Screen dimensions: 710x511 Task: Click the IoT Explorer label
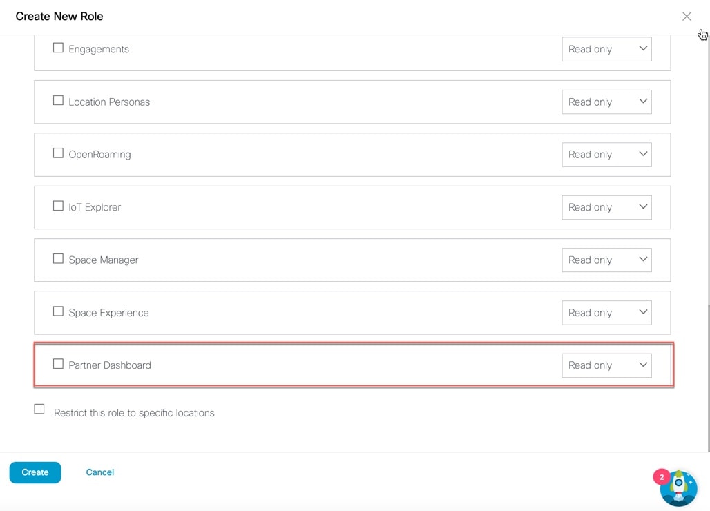coord(95,207)
